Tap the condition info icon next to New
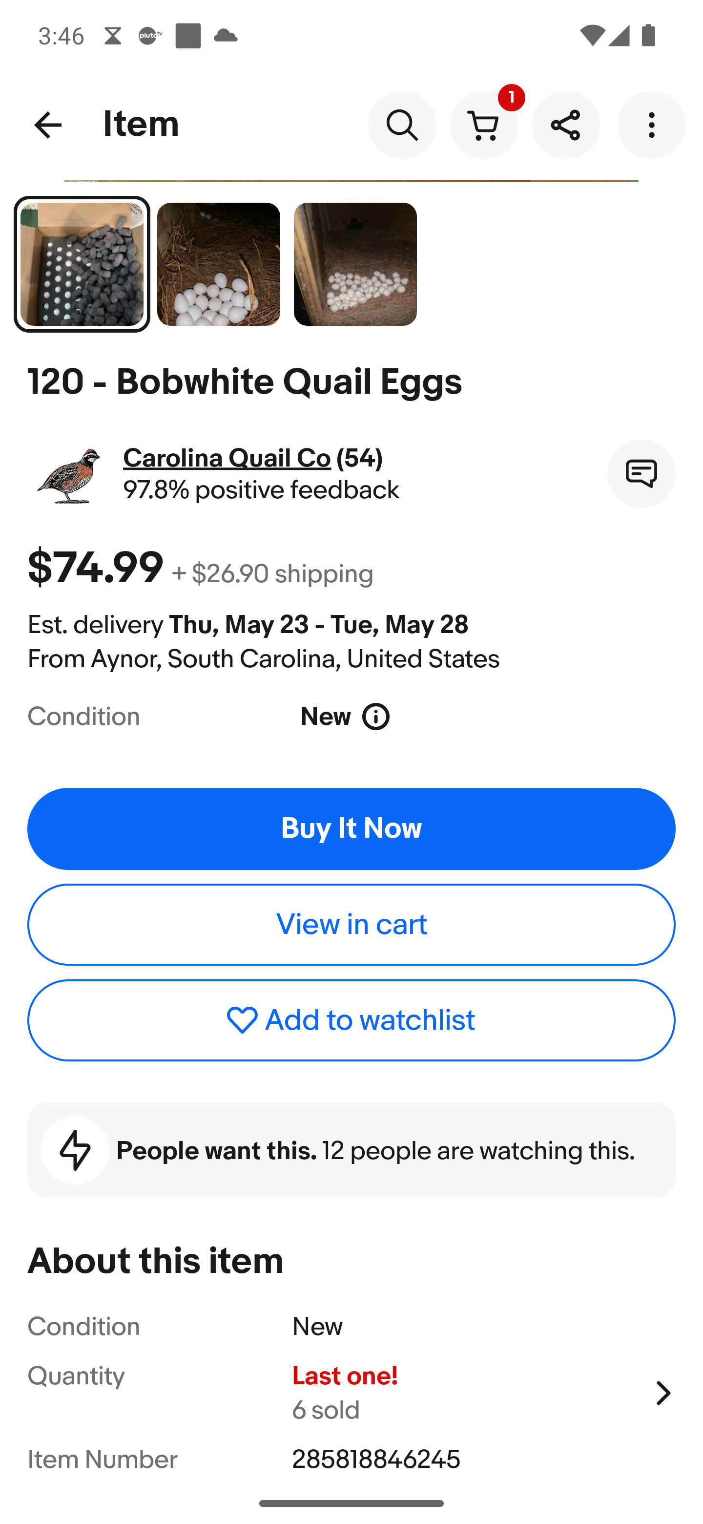Screen dimensions: 703x1524 [x=376, y=717]
